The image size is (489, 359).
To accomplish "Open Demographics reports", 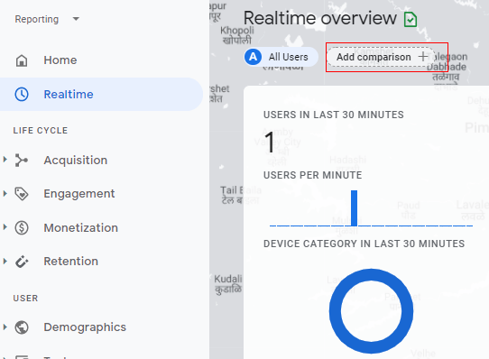I will click(x=85, y=327).
